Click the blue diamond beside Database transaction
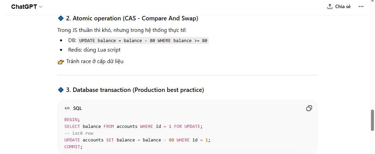Image resolution: width=375 pixels, height=154 pixels. (x=61, y=90)
